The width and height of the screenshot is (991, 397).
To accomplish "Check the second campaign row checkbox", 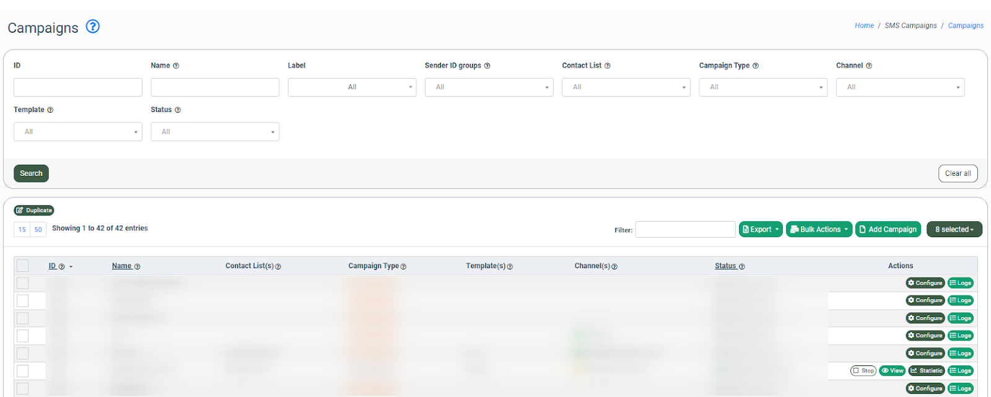I will (x=23, y=300).
